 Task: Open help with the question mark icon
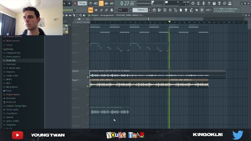tap(209, 4)
